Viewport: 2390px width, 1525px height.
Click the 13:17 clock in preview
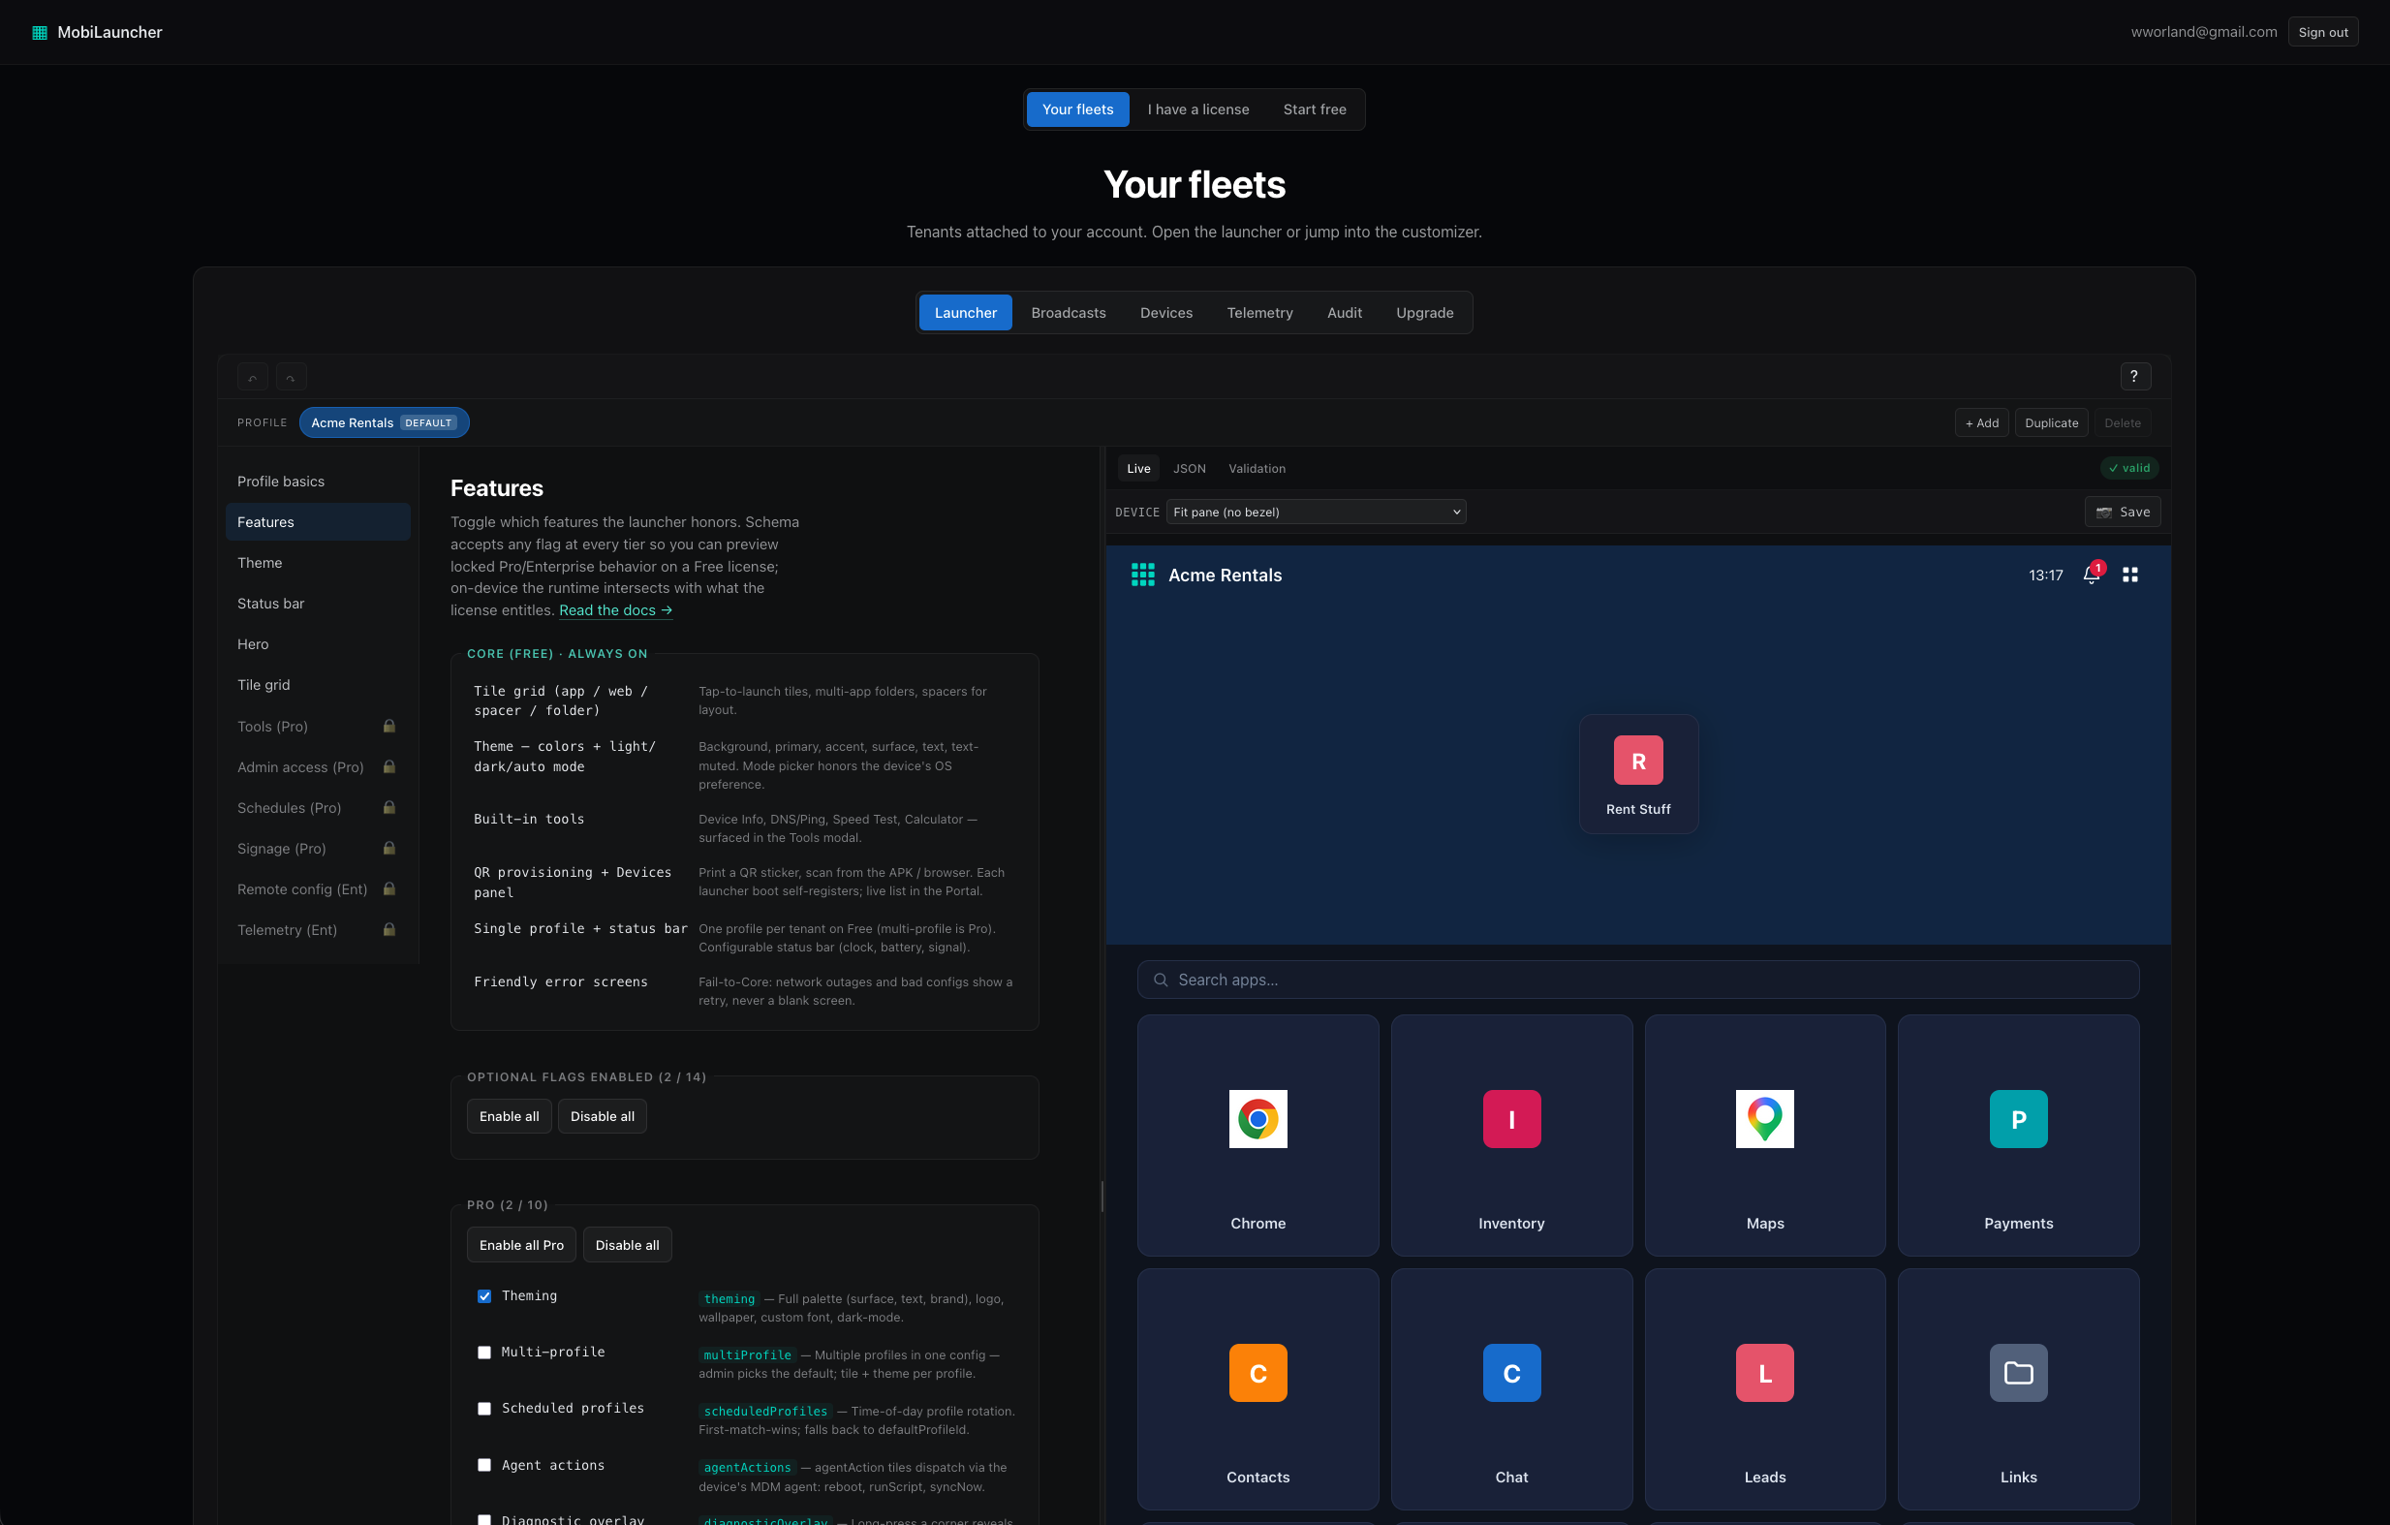click(2045, 575)
